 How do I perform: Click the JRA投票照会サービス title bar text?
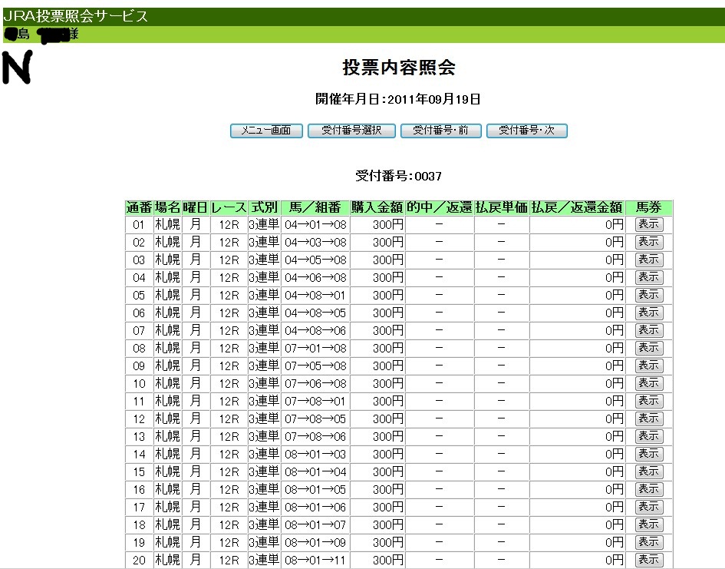(x=75, y=16)
